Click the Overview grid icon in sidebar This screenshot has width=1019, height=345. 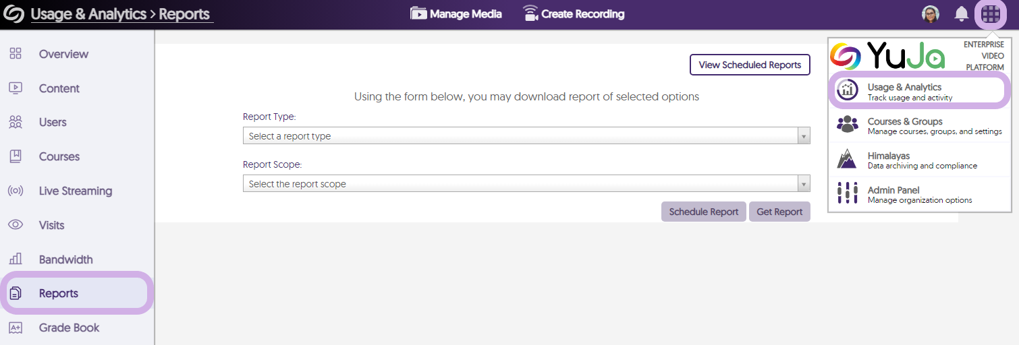(x=16, y=54)
